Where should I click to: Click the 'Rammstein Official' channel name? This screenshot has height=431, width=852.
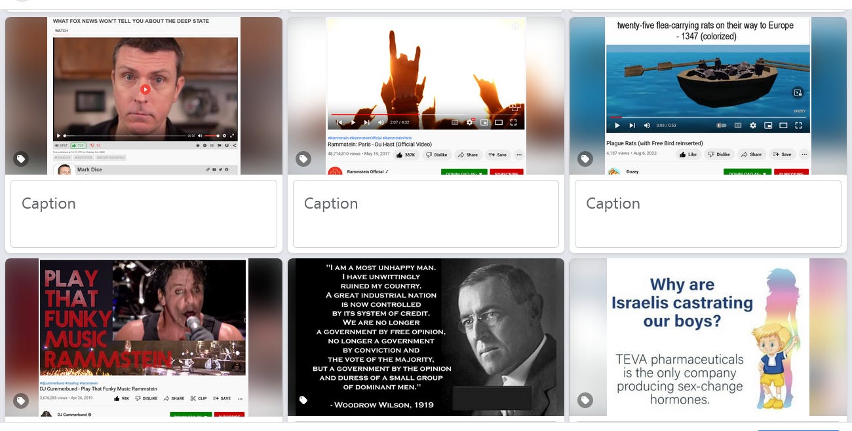point(365,172)
